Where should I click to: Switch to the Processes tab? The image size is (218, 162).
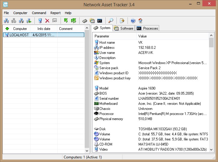pyautogui.click(x=147, y=28)
